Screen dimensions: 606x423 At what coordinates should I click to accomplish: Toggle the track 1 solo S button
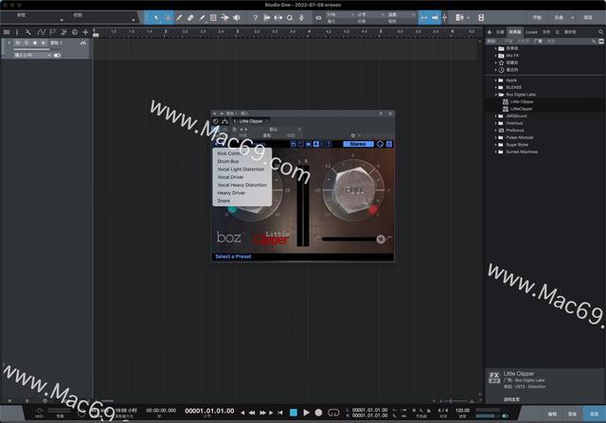(27, 44)
